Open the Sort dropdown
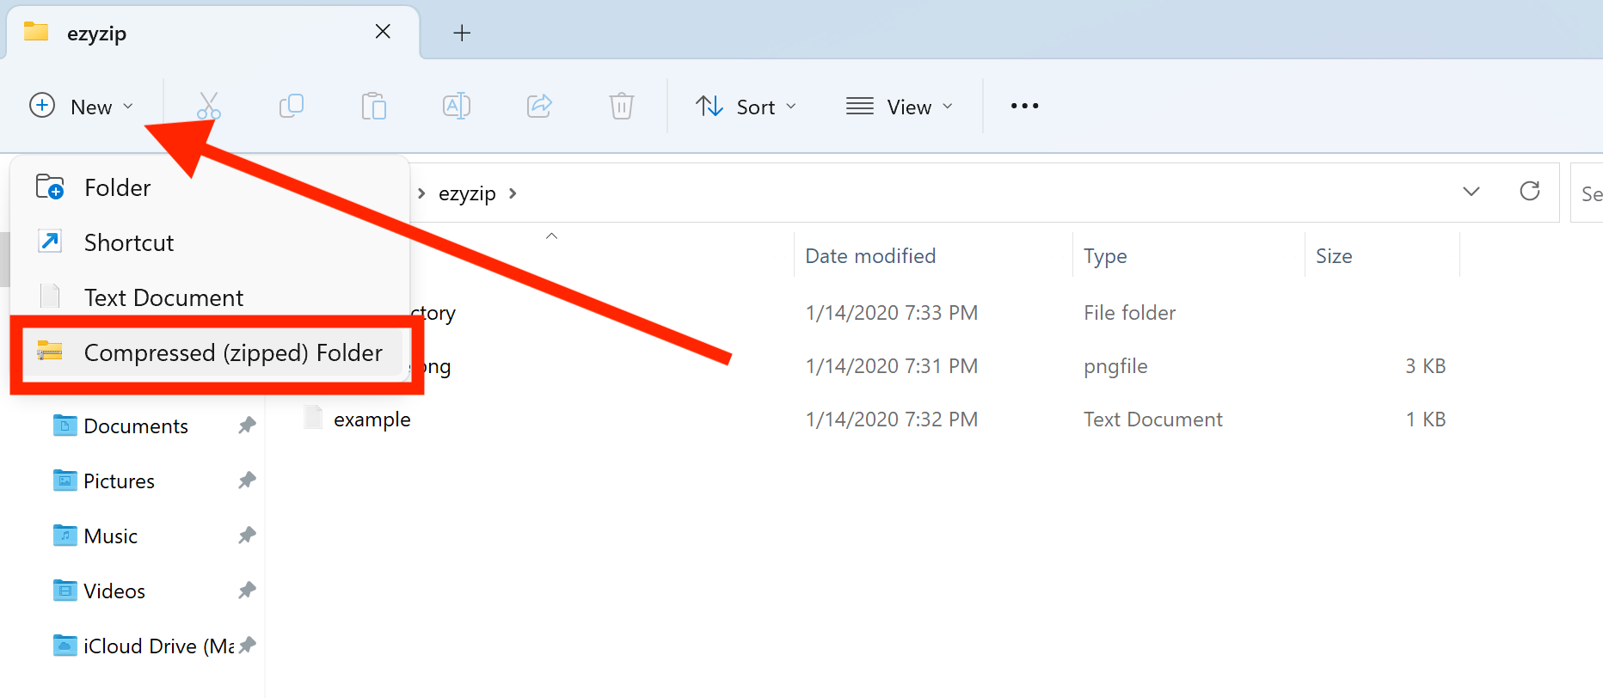The height and width of the screenshot is (698, 1603). click(x=746, y=107)
